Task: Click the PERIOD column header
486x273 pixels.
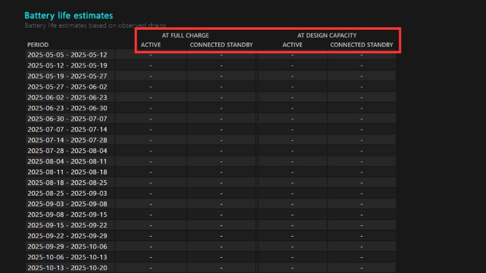Action: (x=38, y=45)
